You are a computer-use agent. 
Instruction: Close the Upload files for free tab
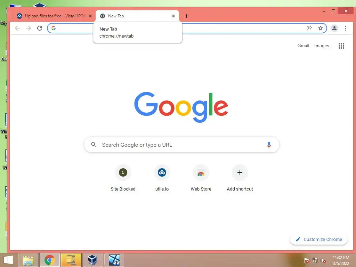(90, 16)
